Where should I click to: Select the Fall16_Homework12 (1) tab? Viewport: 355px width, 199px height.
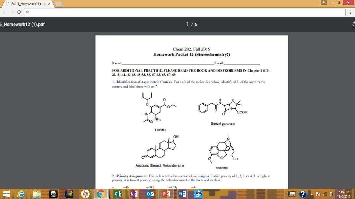[27, 4]
